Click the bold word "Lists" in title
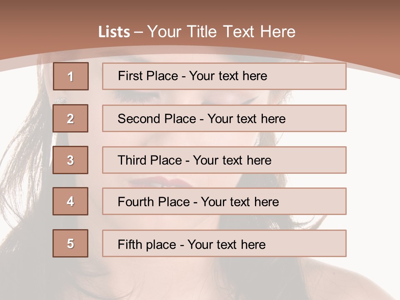400x300 pixels. tap(114, 32)
